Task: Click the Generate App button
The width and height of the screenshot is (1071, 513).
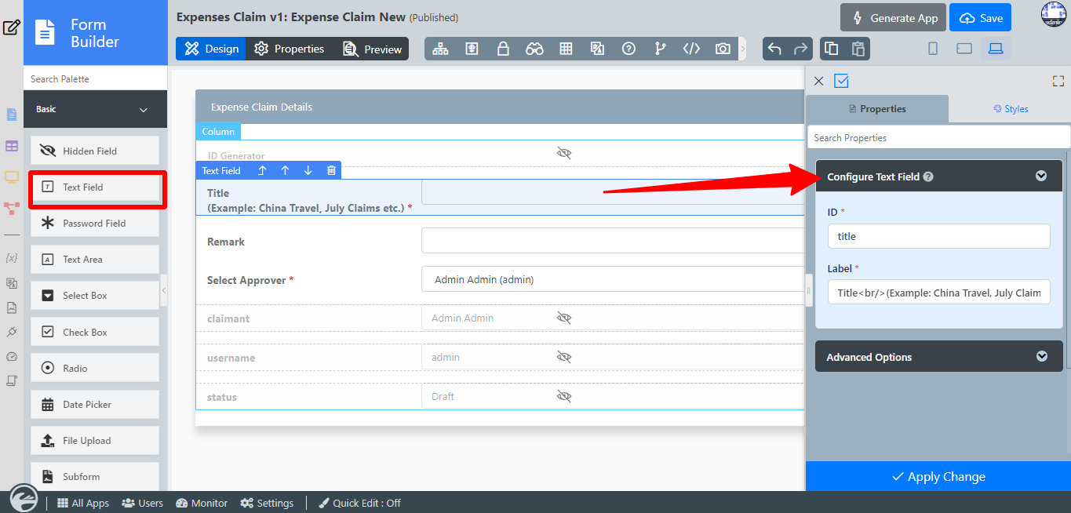Action: tap(892, 18)
